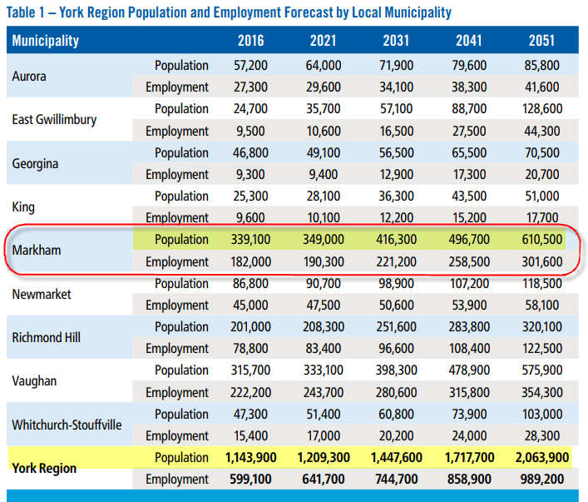Select East Gwillimbury population 128,600
Viewport: 588px width, 502px height.
pyautogui.click(x=542, y=109)
